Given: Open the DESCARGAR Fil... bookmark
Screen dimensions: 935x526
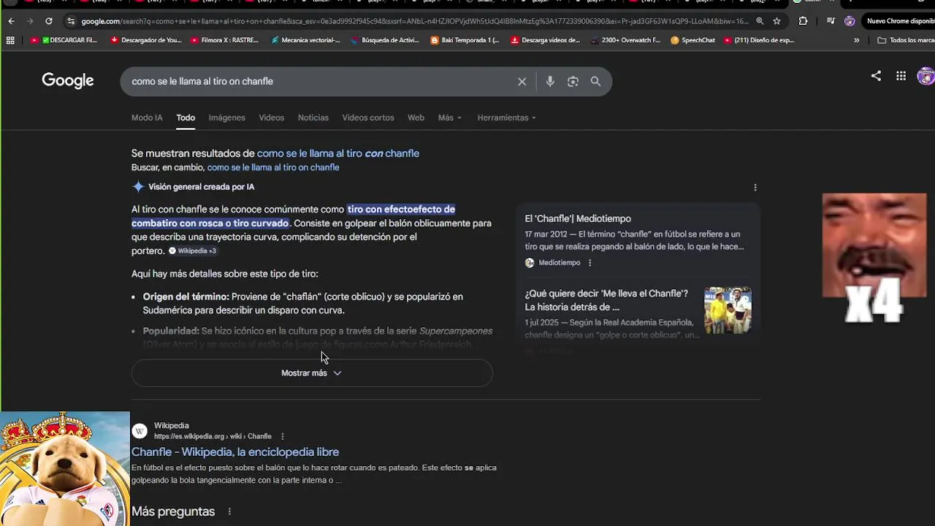Looking at the screenshot, I should tap(64, 40).
